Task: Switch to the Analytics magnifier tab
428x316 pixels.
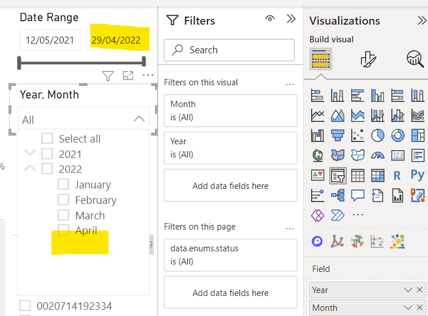Action: (x=415, y=58)
